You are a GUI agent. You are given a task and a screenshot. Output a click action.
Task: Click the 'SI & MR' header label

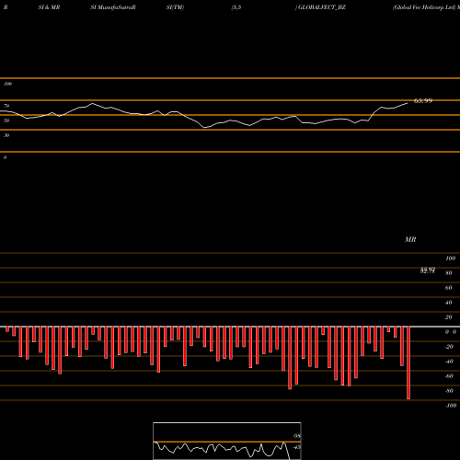click(x=49, y=7)
